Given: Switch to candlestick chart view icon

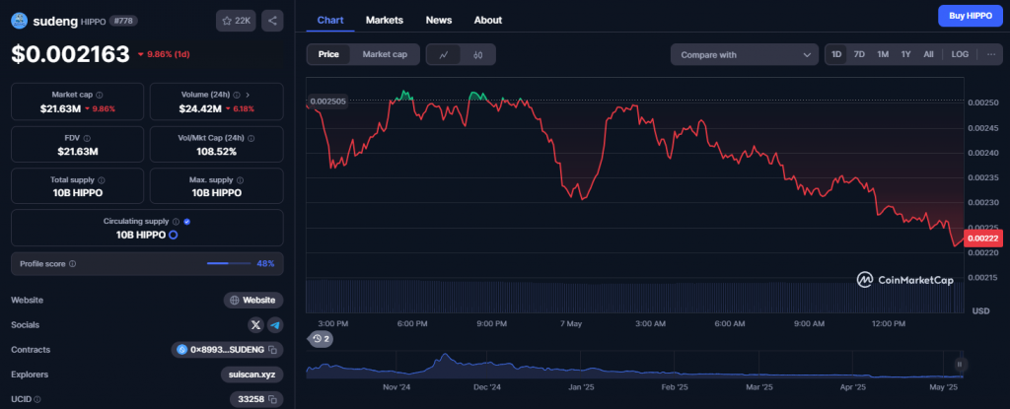Looking at the screenshot, I should [478, 55].
